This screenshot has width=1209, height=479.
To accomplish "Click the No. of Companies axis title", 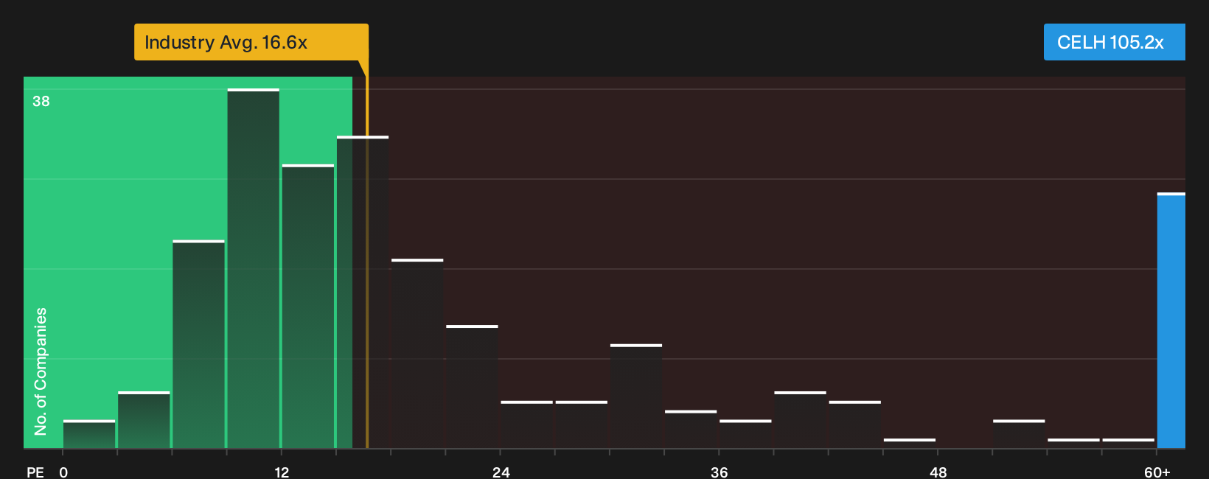I will [41, 371].
